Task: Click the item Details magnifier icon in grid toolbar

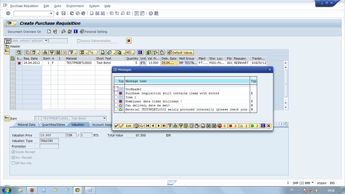Action: [x=19, y=53]
